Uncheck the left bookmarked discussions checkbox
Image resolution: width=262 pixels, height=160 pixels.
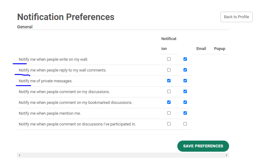[x=169, y=102]
